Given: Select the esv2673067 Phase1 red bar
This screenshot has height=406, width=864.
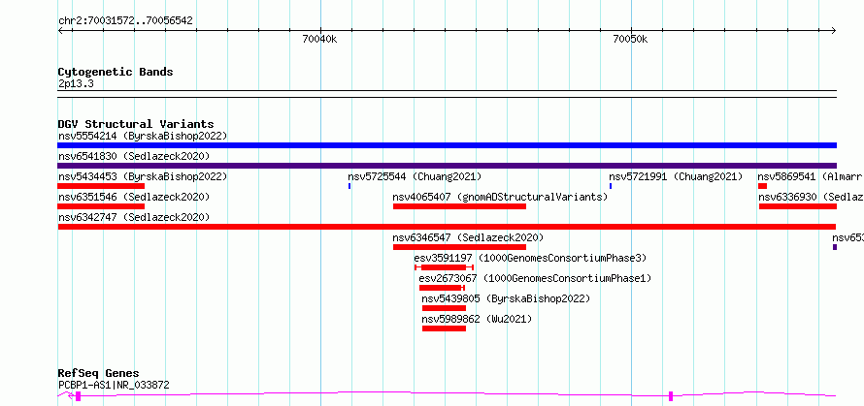Looking at the screenshot, I should tap(442, 288).
